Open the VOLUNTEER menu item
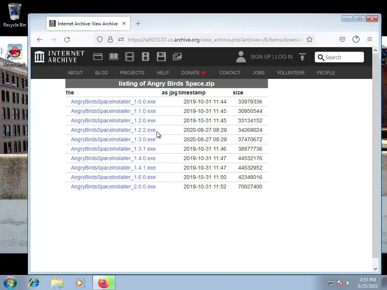Image resolution: width=387 pixels, height=290 pixels. 291,73
